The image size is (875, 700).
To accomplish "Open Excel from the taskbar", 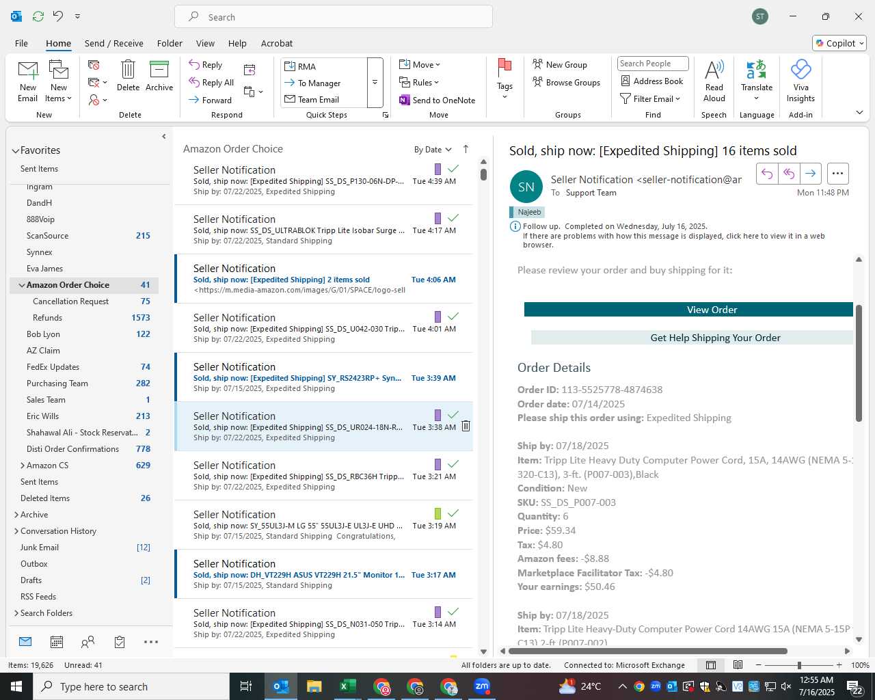I will 347,686.
